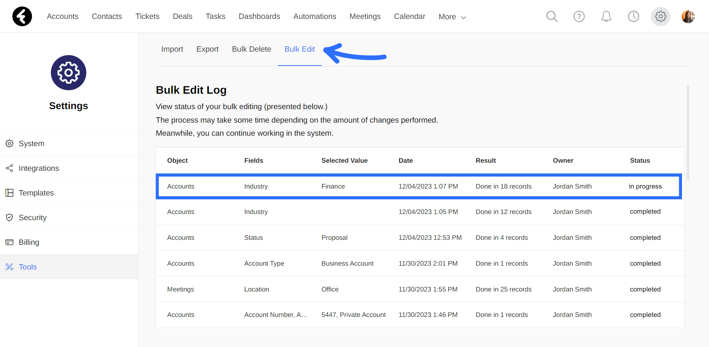
Task: Click the 'Finance' selected value cell
Action: [333, 186]
